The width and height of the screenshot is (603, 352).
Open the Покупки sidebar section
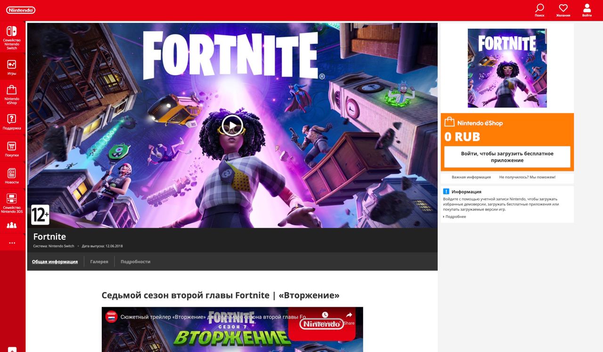12,149
